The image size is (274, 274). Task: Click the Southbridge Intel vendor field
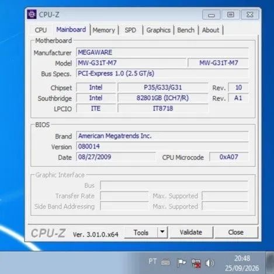96,98
